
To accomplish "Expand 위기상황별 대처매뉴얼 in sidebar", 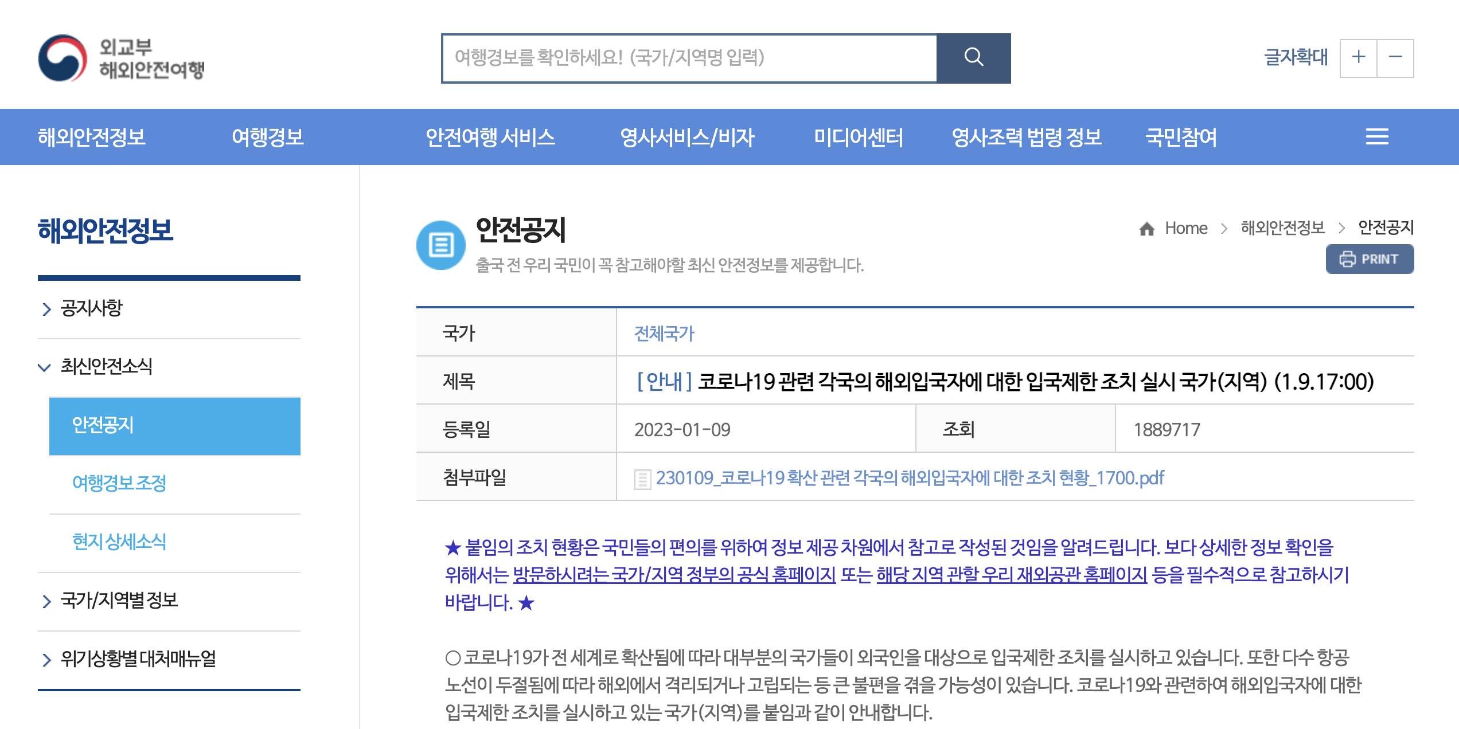I will (x=138, y=659).
